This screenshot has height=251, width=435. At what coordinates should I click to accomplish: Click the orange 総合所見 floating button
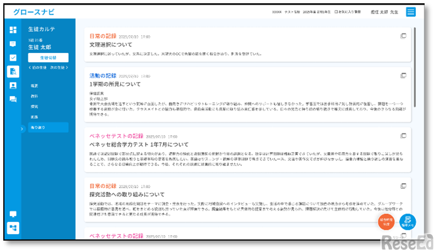point(386,221)
